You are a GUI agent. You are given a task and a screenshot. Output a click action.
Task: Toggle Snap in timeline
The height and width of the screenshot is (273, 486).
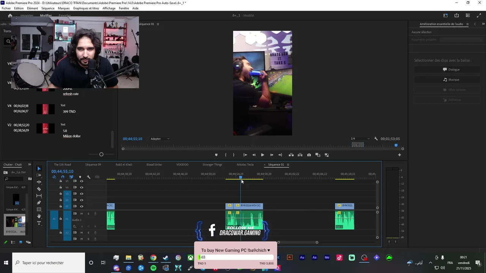pyautogui.click(x=63, y=177)
